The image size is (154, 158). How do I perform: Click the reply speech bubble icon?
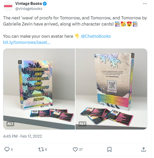(7, 149)
